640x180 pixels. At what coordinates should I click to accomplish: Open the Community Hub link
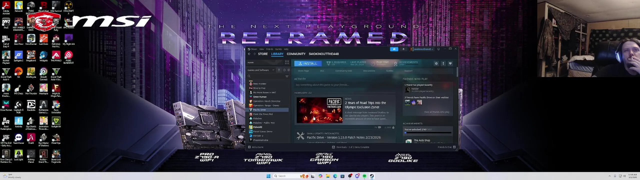pos(343,71)
